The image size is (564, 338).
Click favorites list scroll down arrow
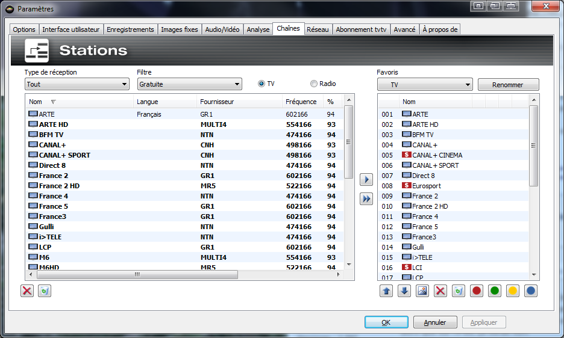534,275
